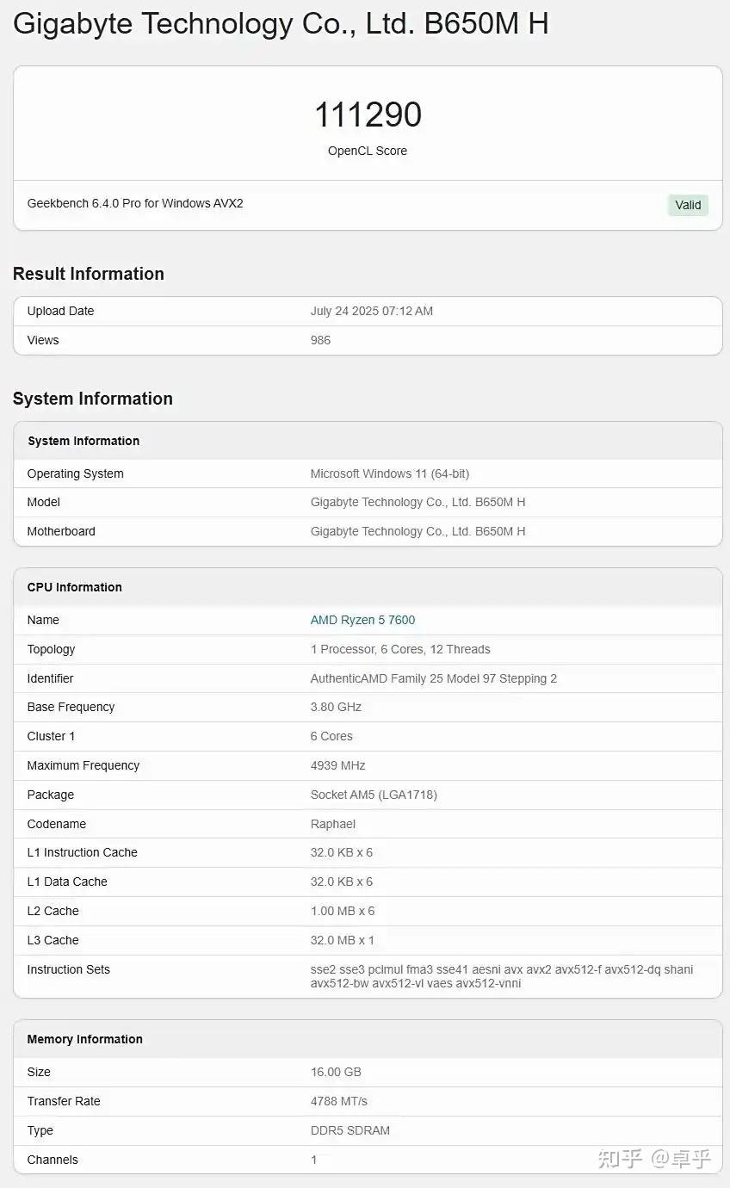
Task: Click the Gigabyte Technology Co., Ltd. B650M H title
Action: tap(281, 23)
